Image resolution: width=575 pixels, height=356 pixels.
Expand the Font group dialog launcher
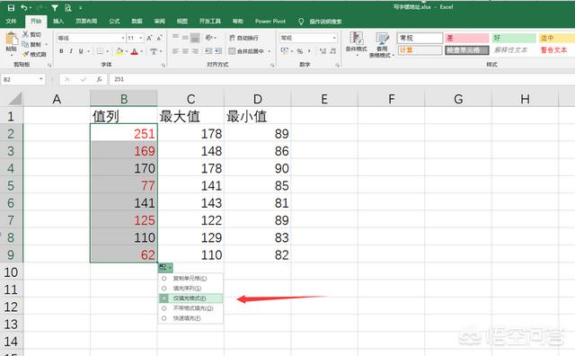[164, 65]
